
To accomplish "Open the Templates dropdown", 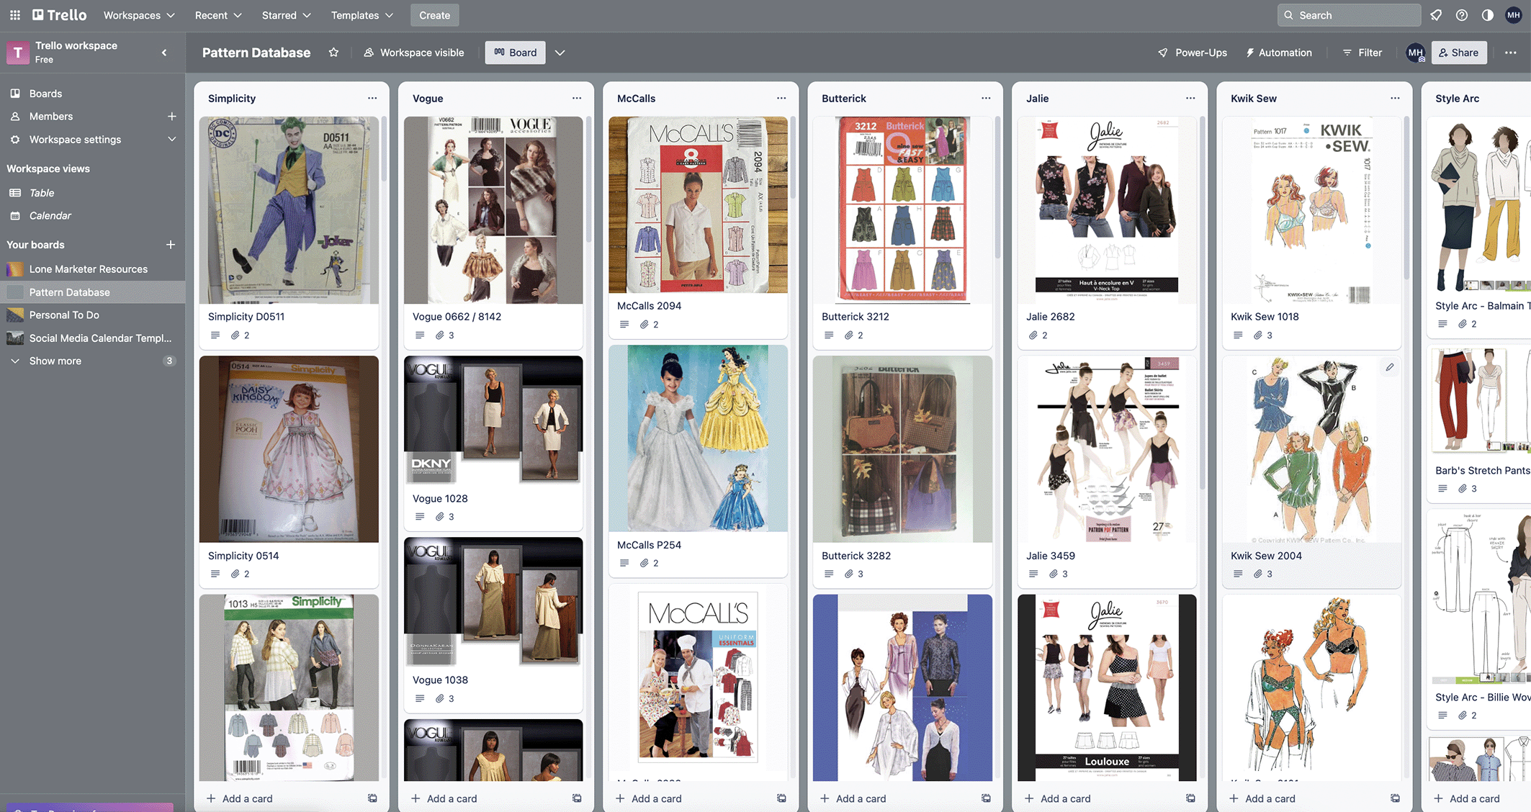I will point(362,15).
